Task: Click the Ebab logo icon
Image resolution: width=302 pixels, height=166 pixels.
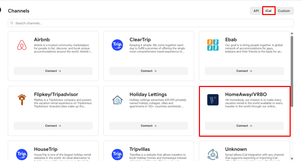Action: (x=213, y=45)
